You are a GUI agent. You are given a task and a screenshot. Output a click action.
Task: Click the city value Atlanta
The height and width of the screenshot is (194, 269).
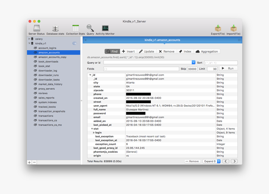pyautogui.click(x=130, y=83)
